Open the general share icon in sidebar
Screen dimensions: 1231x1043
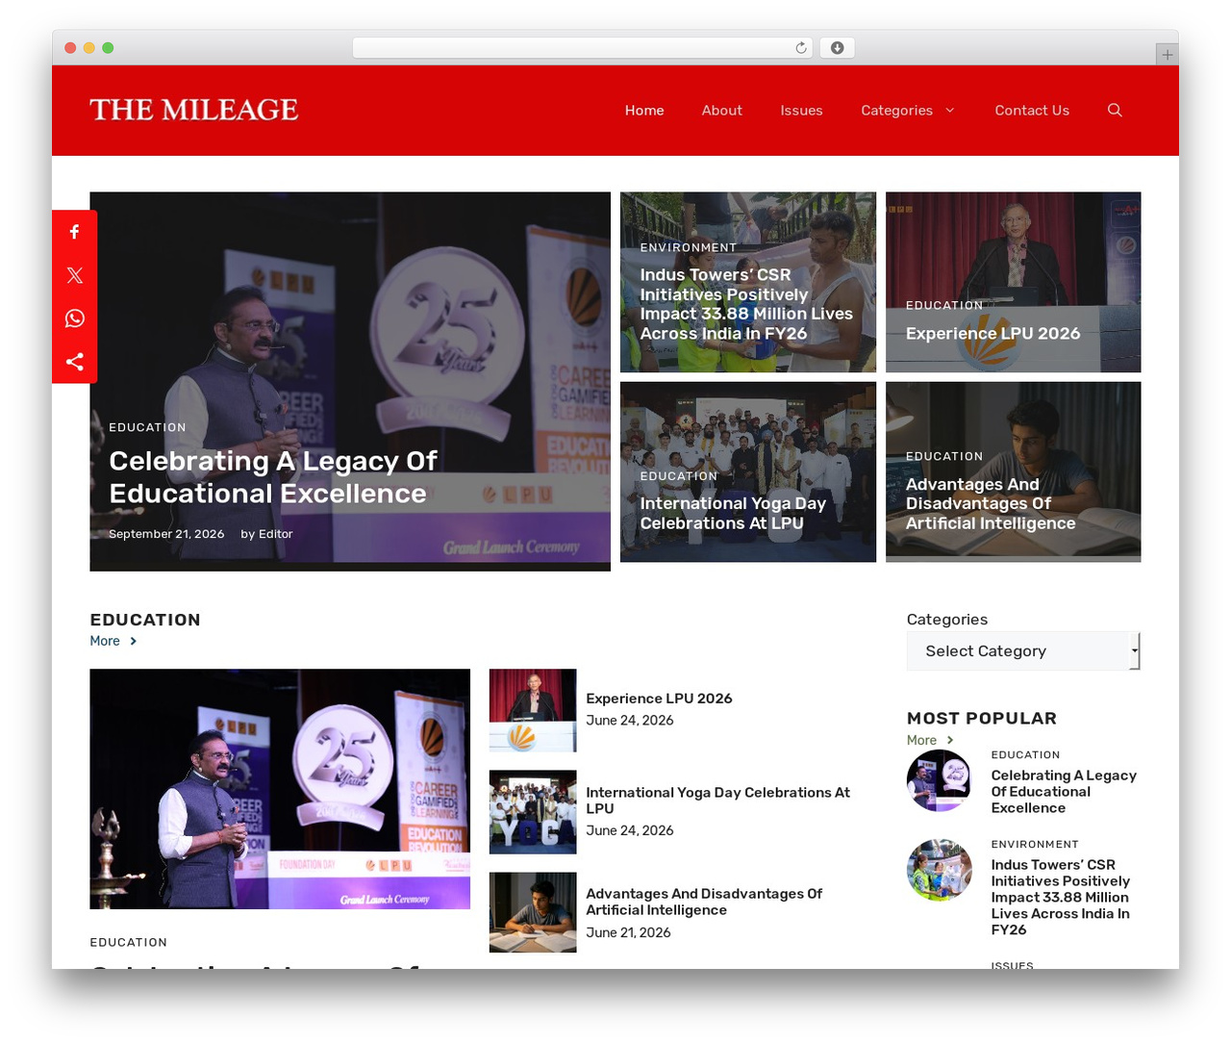[x=74, y=362]
